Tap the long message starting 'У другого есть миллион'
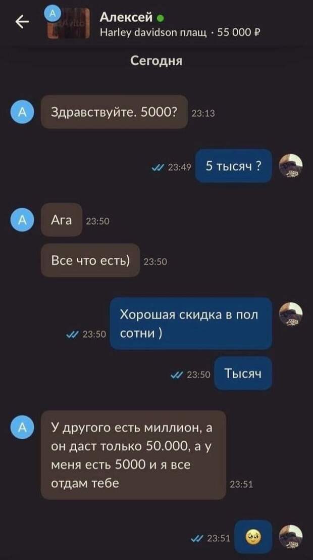Screen dimensions: 313x560 click(x=133, y=455)
